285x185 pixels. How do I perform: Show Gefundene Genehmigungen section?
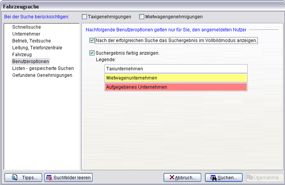(x=42, y=75)
